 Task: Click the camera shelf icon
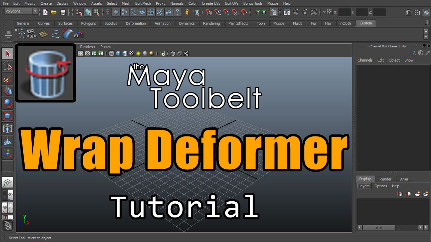[x=32, y=34]
